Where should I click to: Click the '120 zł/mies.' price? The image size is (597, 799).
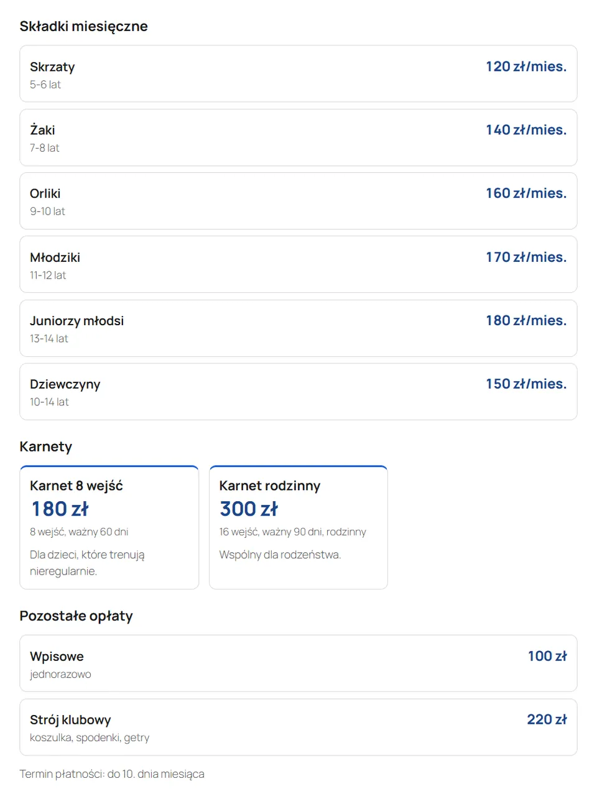[x=526, y=67]
